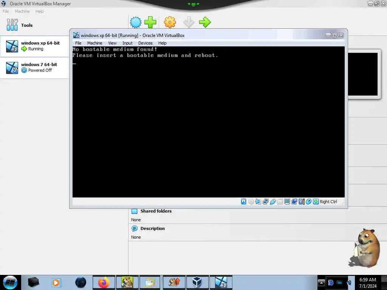This screenshot has height=290, width=387.
Task: Open Machine menu in VirtualBox Manager
Action: [22, 11]
